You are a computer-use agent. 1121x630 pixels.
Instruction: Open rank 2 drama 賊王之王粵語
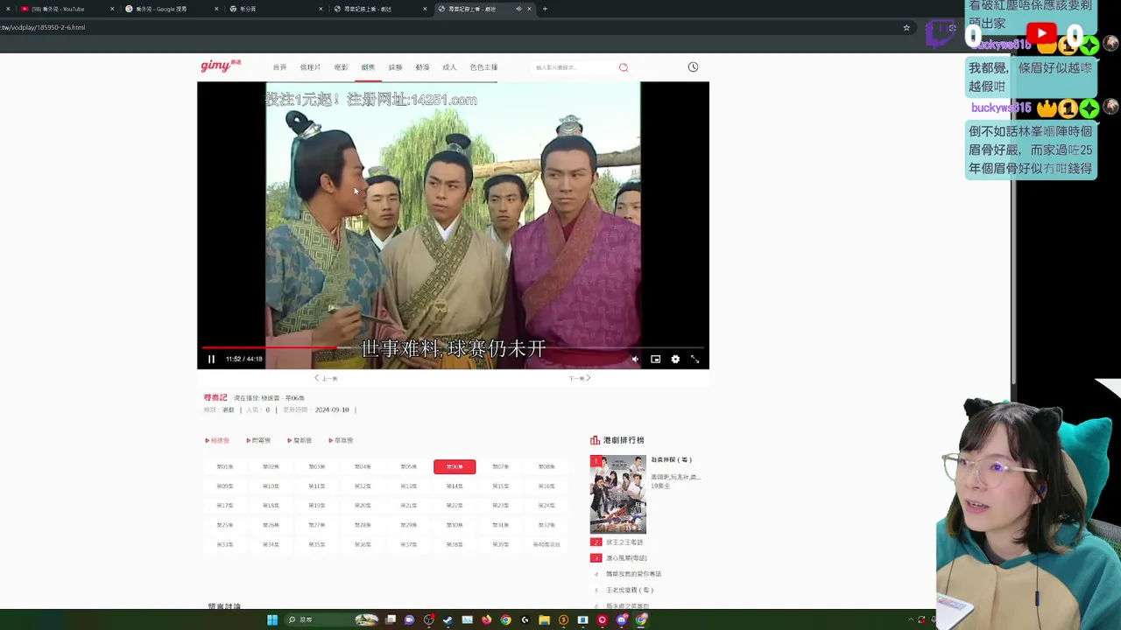pos(624,542)
